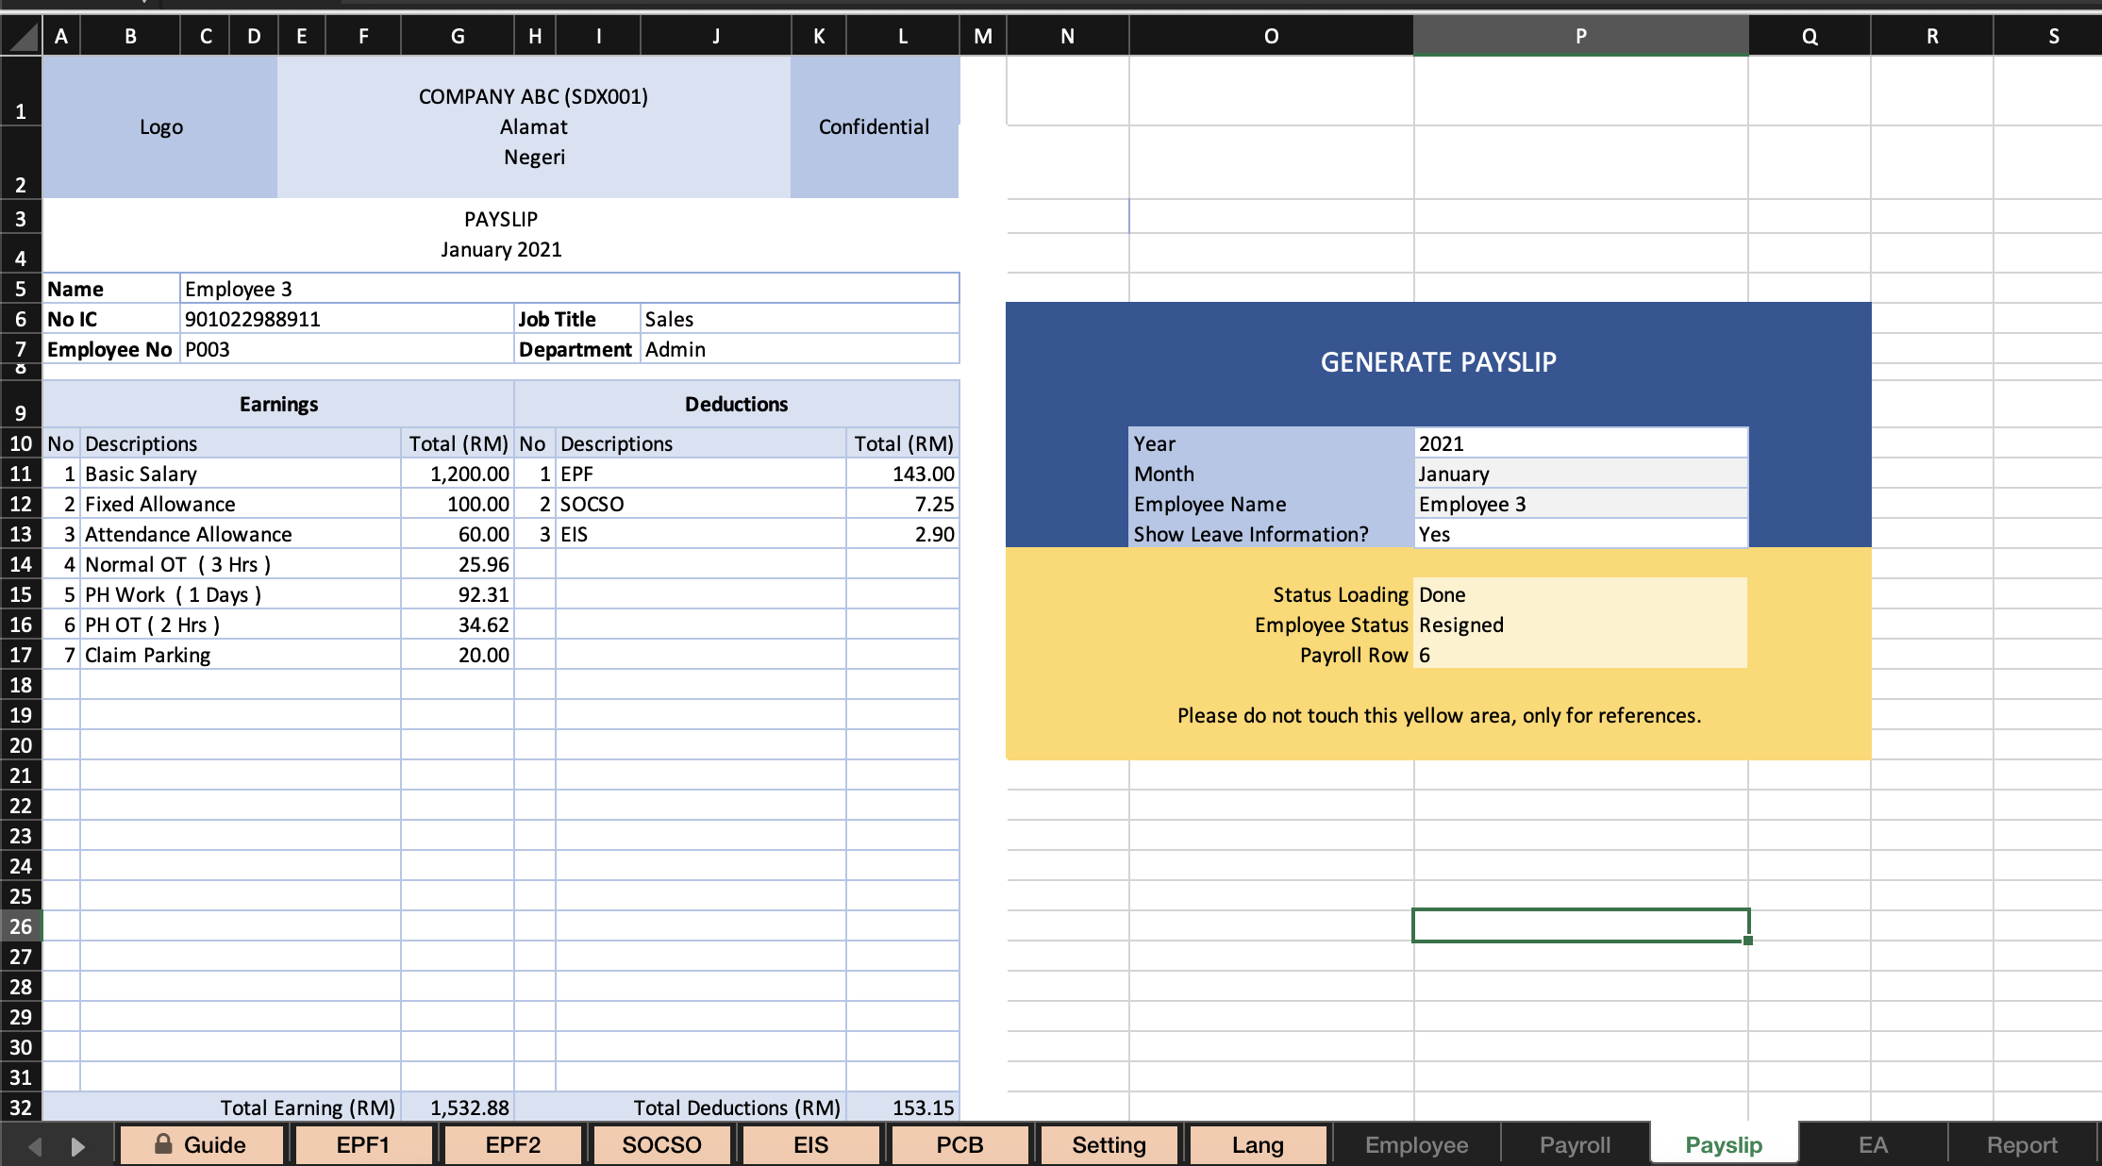2102x1166 pixels.
Task: Select row 26 header
Action: click(21, 926)
